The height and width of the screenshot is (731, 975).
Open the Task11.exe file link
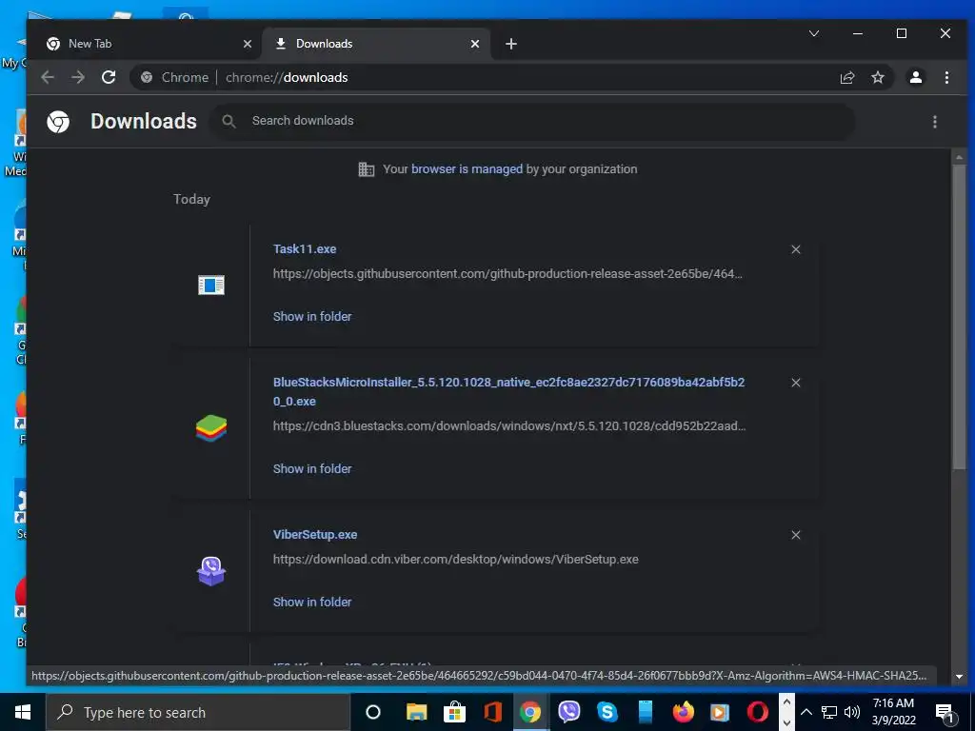[x=305, y=248]
